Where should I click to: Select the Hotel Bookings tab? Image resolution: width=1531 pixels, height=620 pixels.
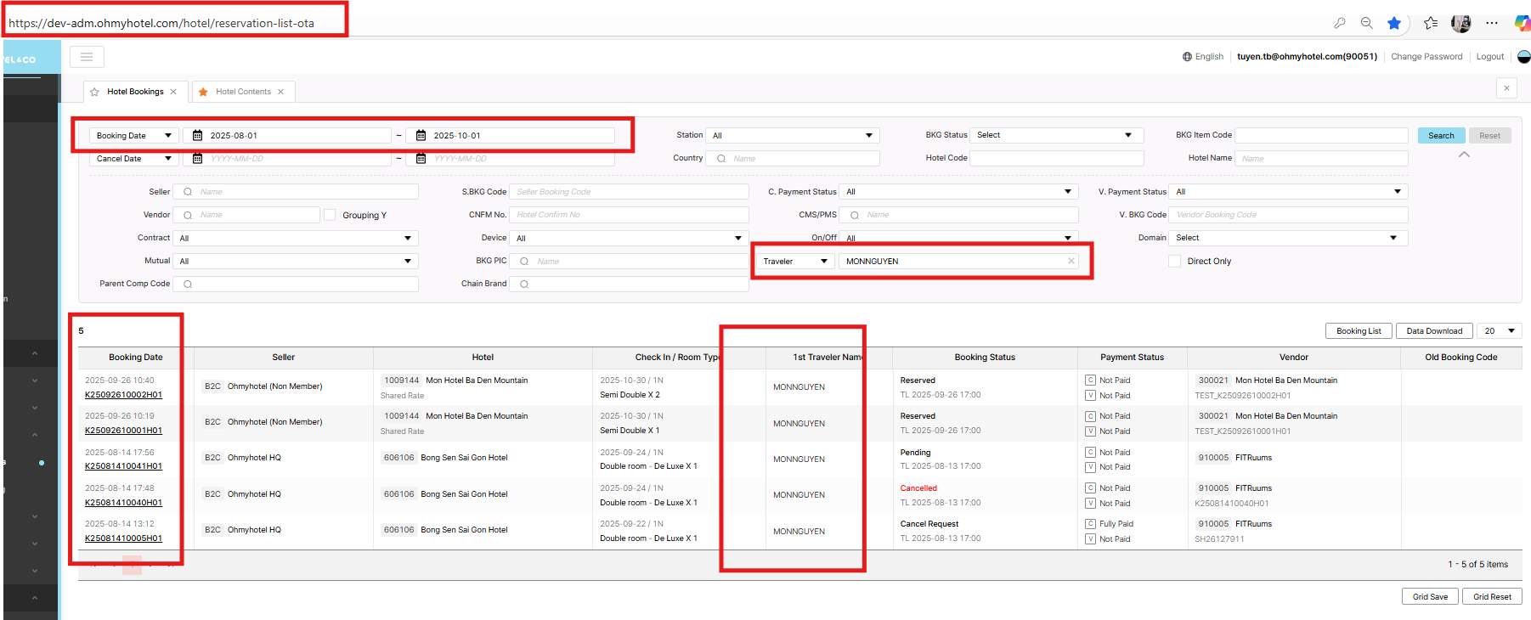[135, 92]
